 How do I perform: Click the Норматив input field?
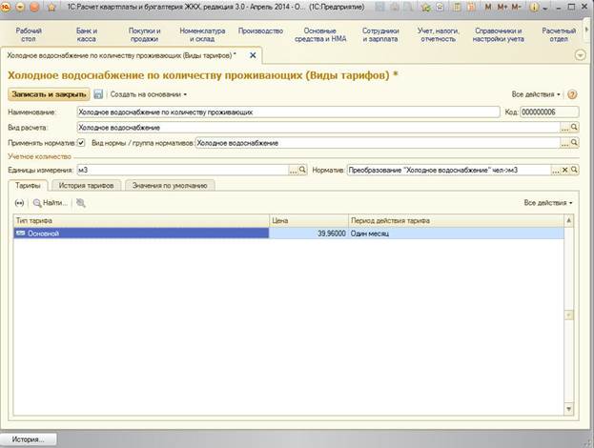449,170
